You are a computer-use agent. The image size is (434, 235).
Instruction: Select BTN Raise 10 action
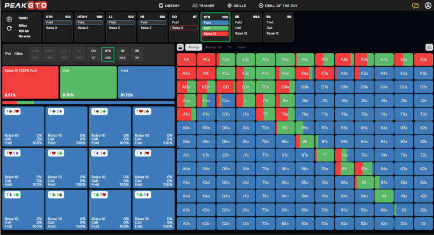point(215,34)
